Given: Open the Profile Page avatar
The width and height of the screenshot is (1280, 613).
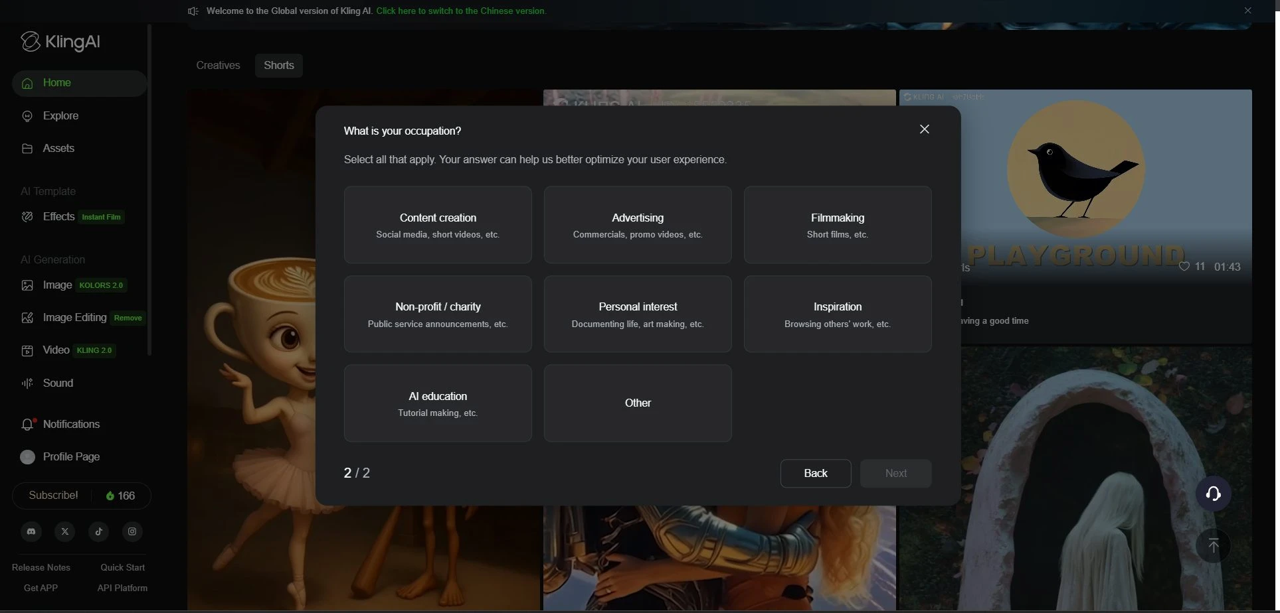Looking at the screenshot, I should 27,457.
